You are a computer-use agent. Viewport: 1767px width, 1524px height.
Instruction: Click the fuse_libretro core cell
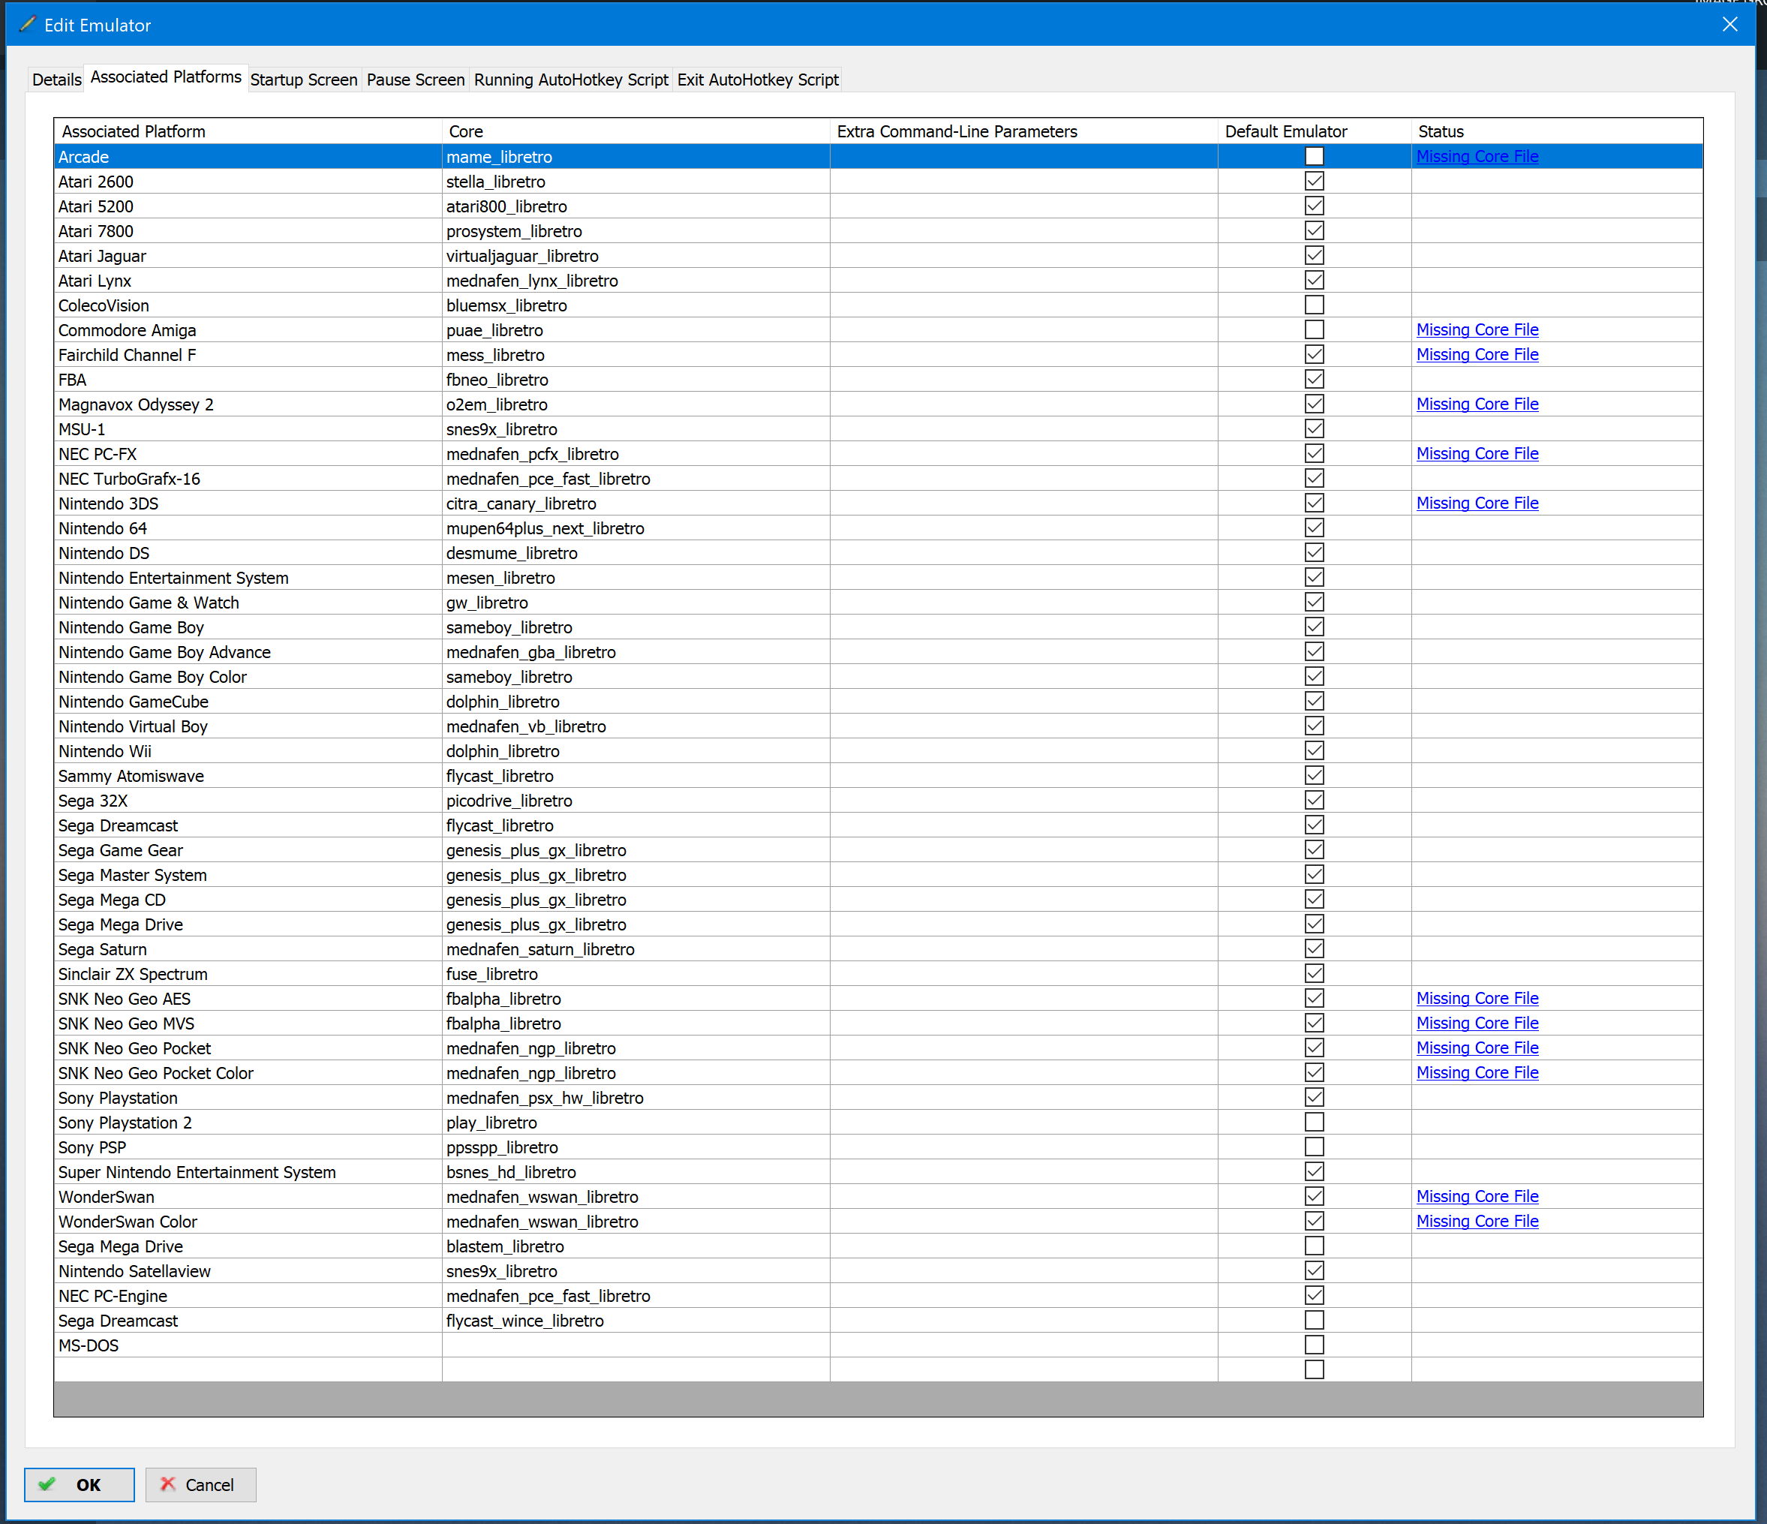pyautogui.click(x=636, y=974)
